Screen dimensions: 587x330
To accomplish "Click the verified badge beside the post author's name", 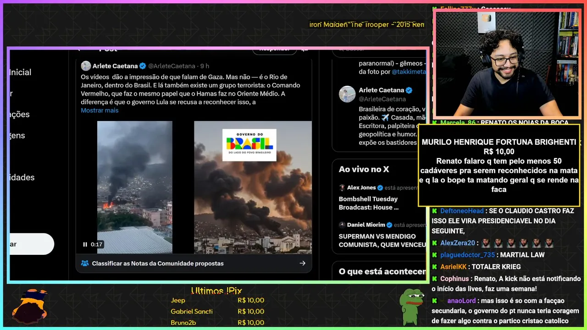I will pyautogui.click(x=143, y=66).
